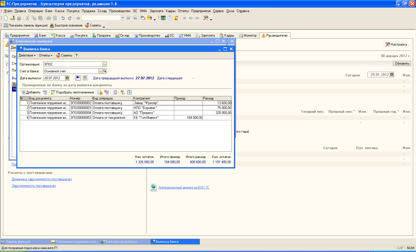Open the calculator icon in main toolbar
Screen dimensions: 416x252
163,18
